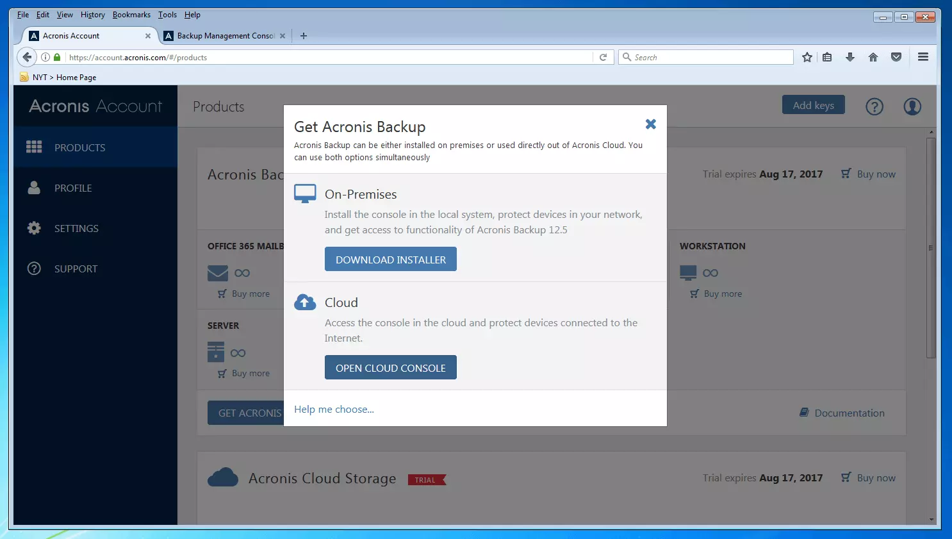The image size is (952, 539).
Task: Close the Acronis Account tab
Action: [x=148, y=36]
